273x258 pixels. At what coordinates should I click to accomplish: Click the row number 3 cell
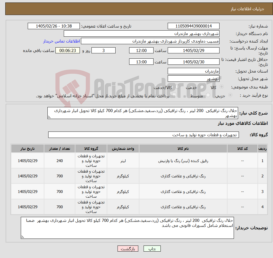(262, 192)
